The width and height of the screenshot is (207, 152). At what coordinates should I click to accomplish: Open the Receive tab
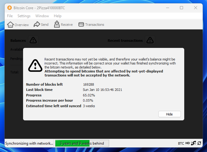tap(63, 25)
